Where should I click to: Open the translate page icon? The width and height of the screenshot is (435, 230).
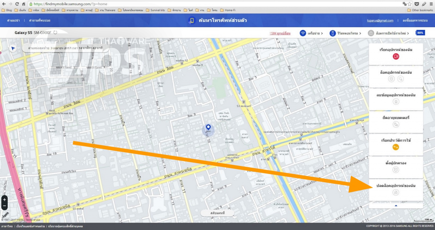(405, 4)
